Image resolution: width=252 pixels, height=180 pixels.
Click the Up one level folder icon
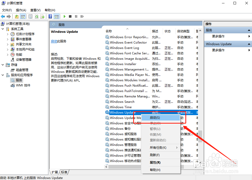(16, 16)
